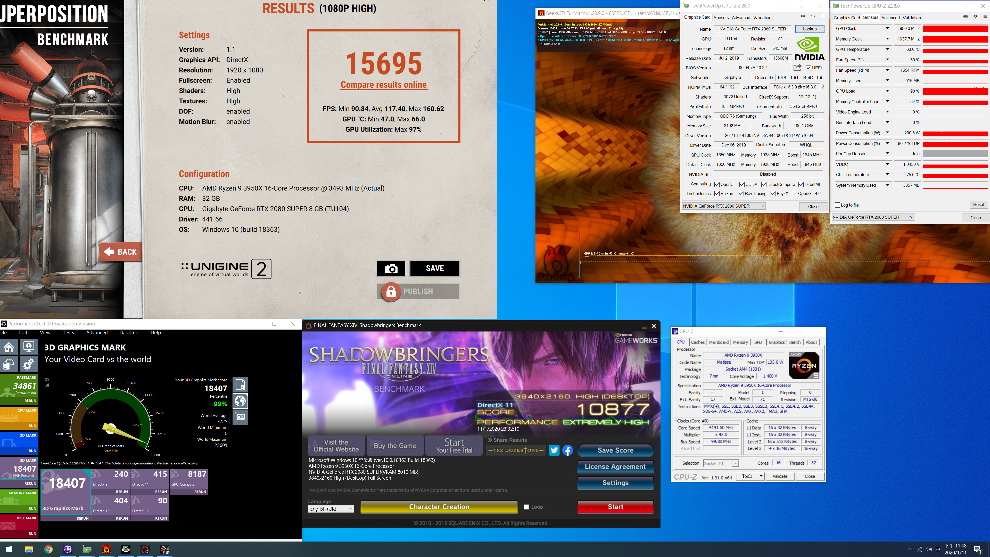
Task: Open Baseline menu in PerformanceTest
Action: 129,332
